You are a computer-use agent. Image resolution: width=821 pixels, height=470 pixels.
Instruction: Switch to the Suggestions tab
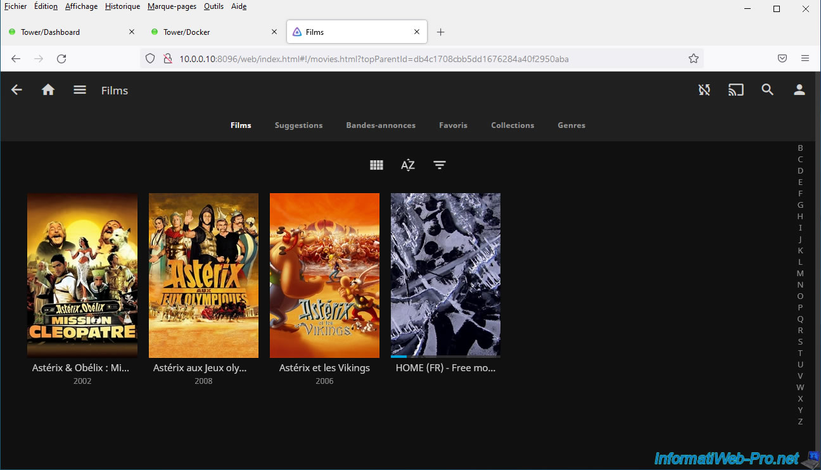pyautogui.click(x=298, y=125)
